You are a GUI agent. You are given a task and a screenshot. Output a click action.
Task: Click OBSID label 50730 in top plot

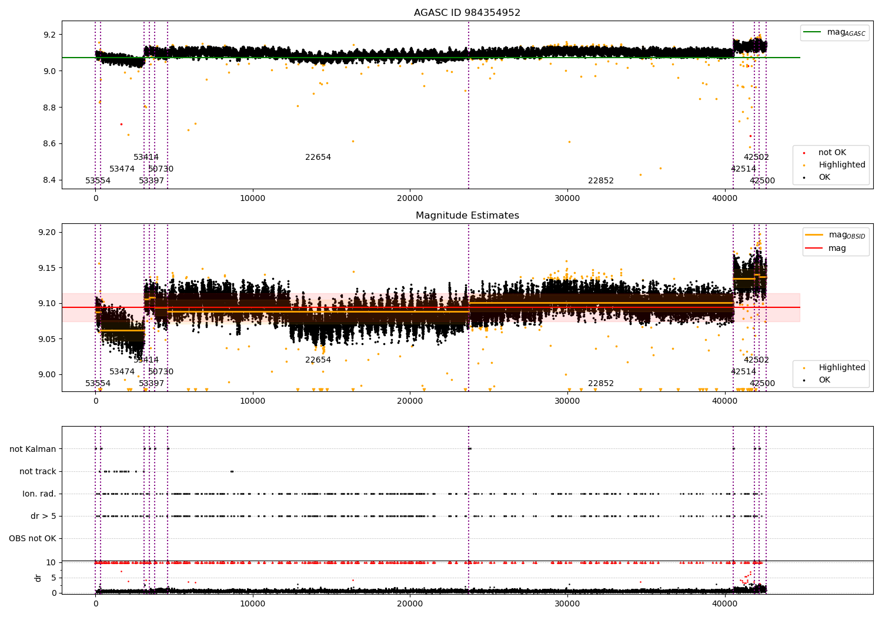click(161, 169)
